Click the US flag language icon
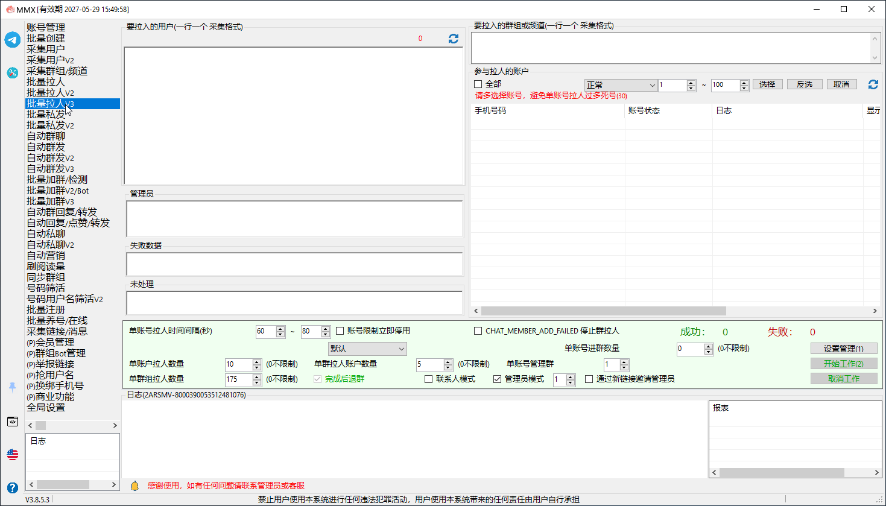Viewport: 886px width, 506px height. coord(13,454)
